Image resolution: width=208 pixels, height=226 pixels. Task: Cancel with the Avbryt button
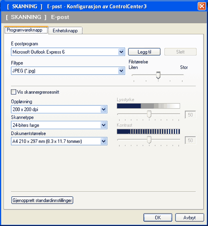click(190, 218)
